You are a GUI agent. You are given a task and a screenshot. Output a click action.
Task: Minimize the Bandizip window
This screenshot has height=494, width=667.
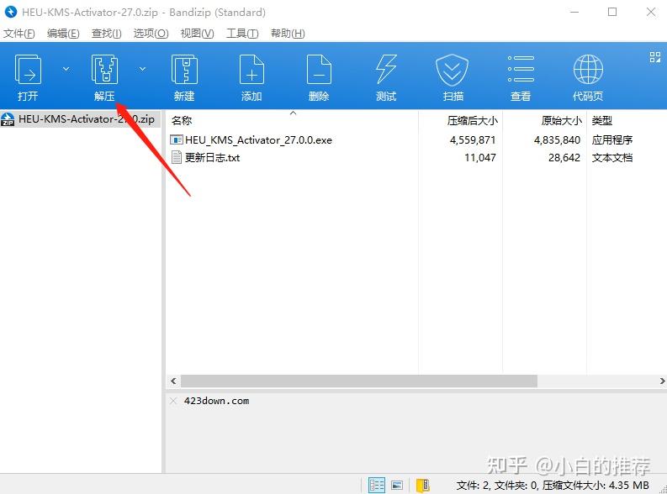coord(574,12)
